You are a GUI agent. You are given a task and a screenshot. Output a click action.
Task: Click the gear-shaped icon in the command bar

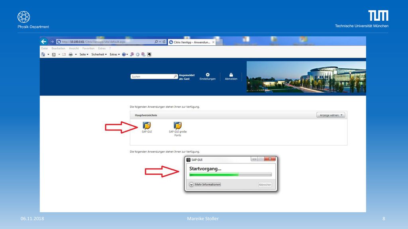click(137, 54)
